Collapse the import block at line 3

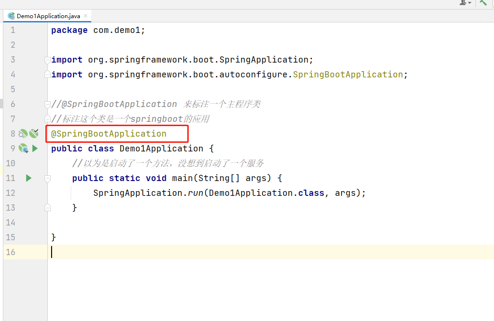click(47, 60)
